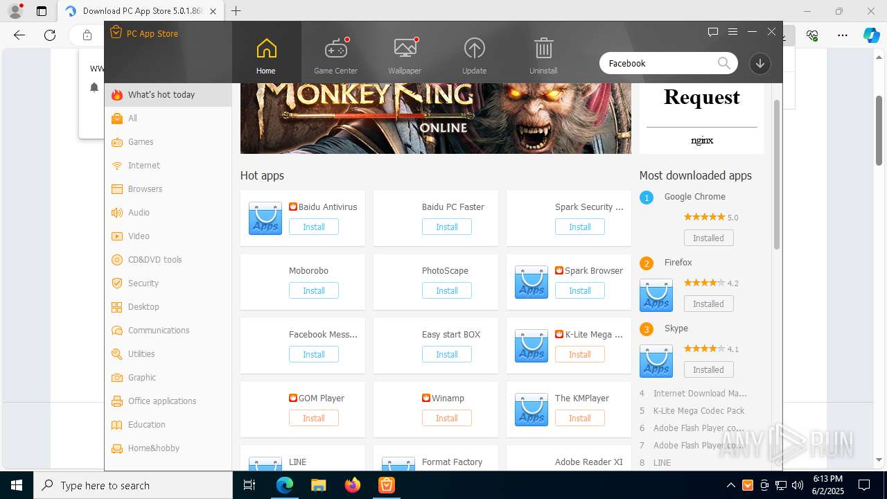Install Spark Security
Image resolution: width=887 pixels, height=499 pixels.
(580, 227)
